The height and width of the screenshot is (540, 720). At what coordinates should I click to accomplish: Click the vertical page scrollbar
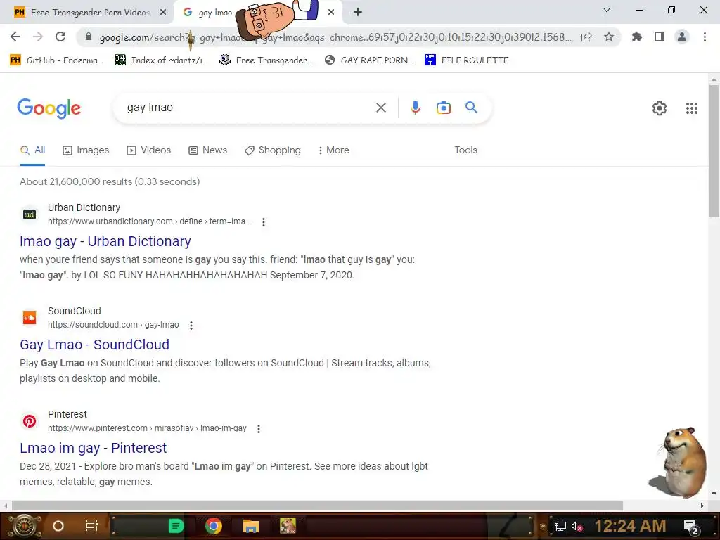click(714, 152)
